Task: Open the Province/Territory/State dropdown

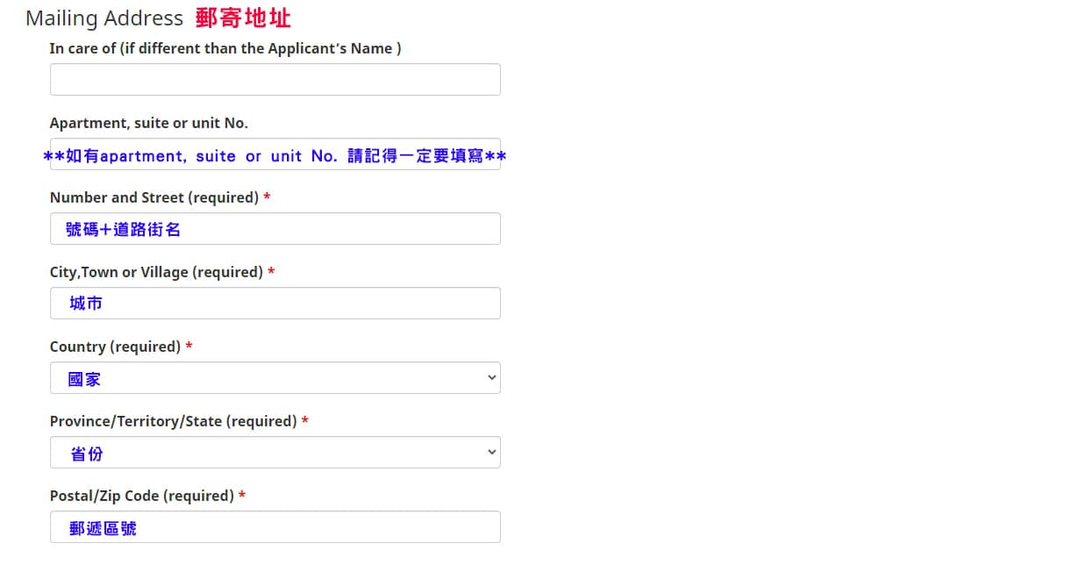Action: (x=275, y=452)
